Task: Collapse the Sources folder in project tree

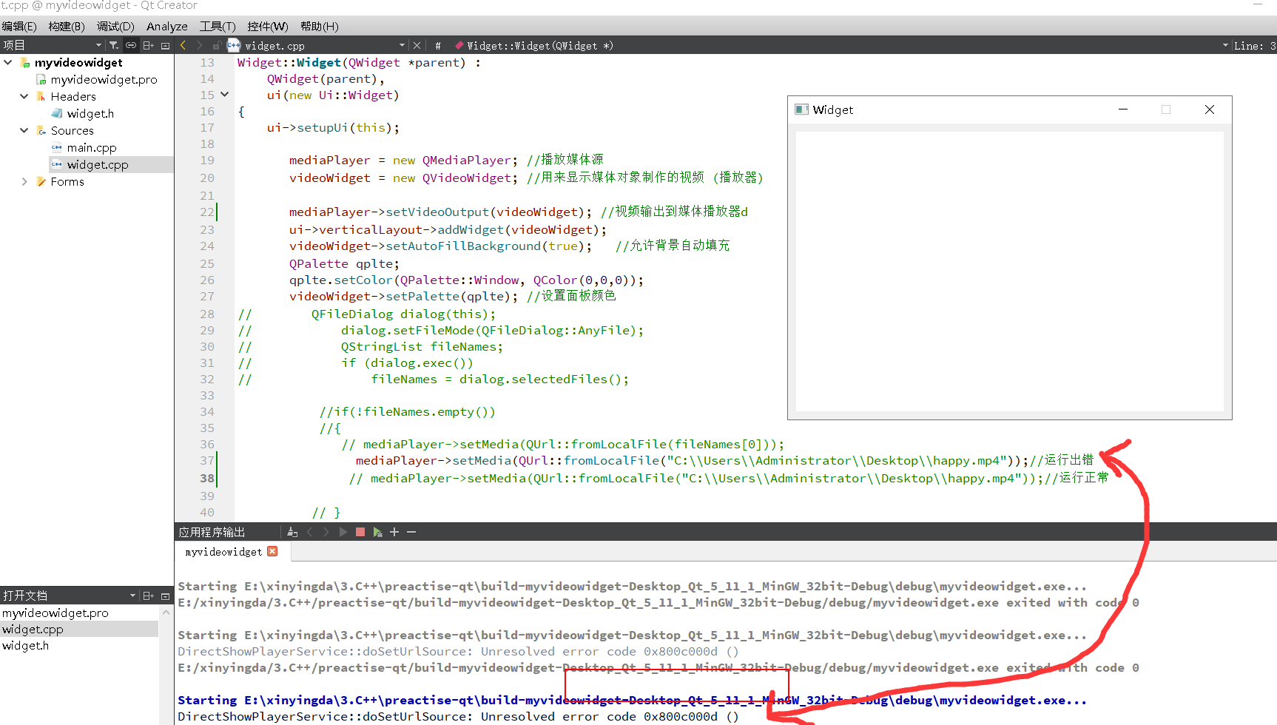Action: click(x=24, y=130)
